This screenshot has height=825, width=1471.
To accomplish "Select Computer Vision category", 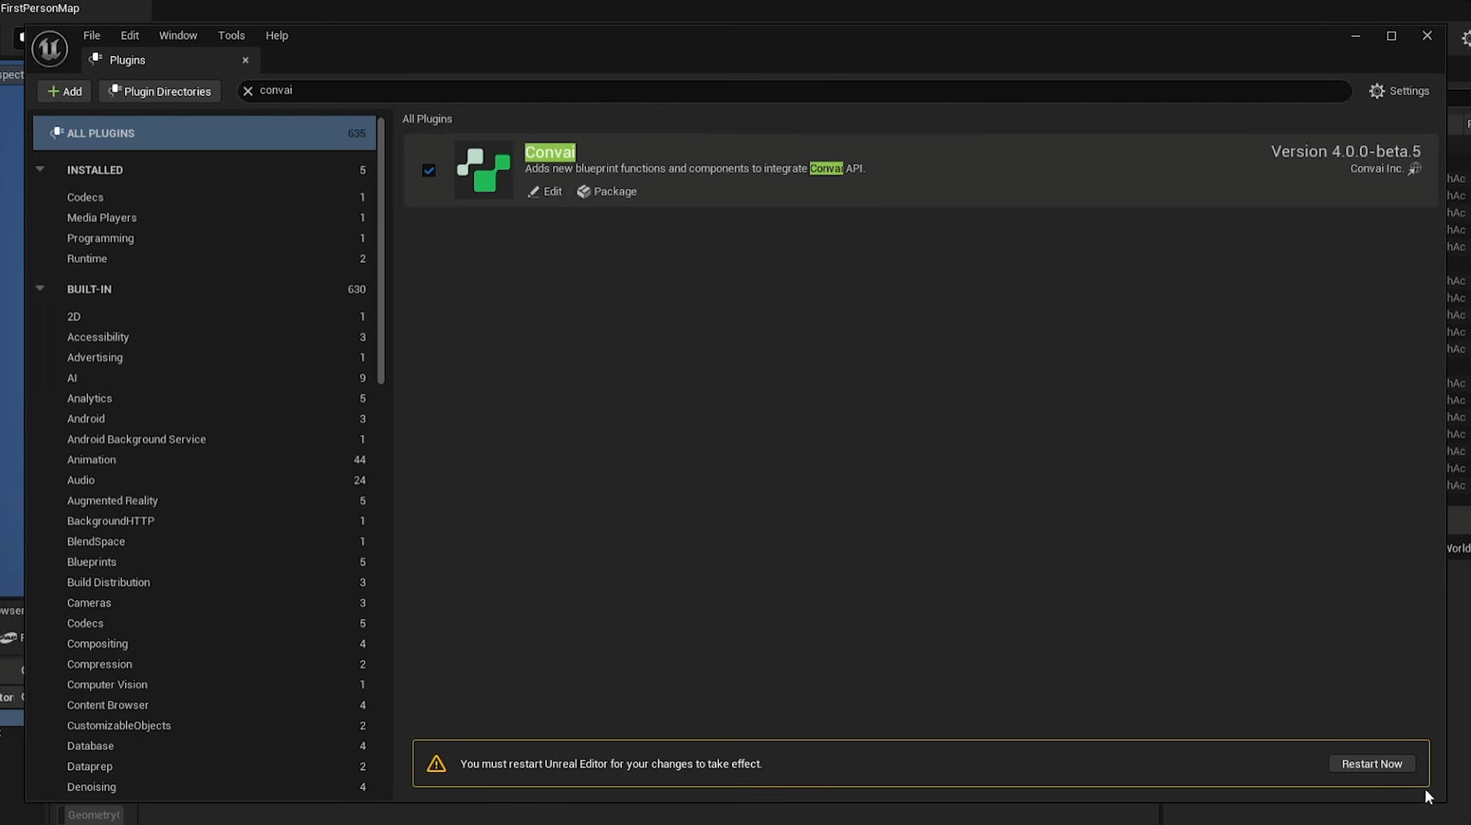I will coord(204,684).
